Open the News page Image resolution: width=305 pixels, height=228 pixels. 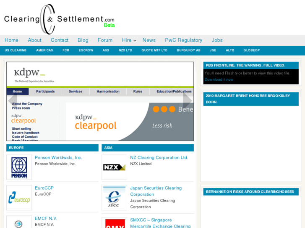[x=149, y=40]
